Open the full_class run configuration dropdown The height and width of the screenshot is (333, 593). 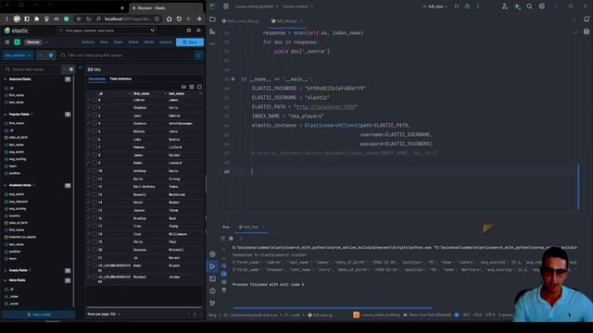click(435, 6)
